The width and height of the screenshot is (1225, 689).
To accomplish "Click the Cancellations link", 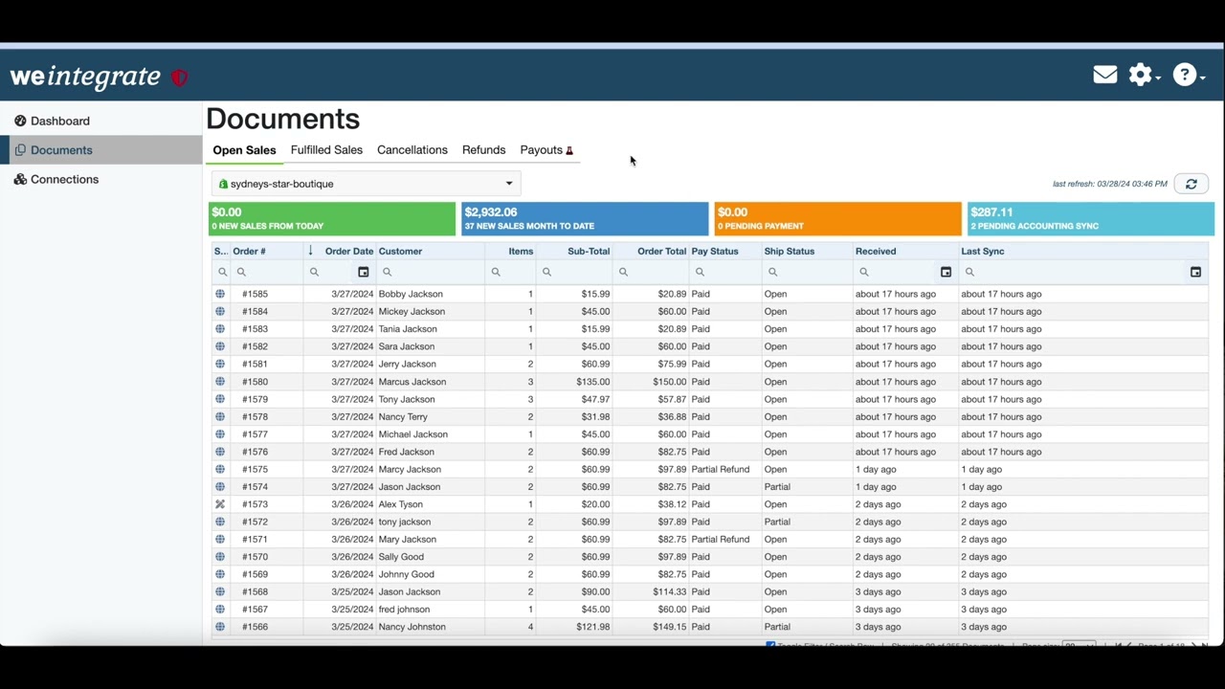I will 412,149.
